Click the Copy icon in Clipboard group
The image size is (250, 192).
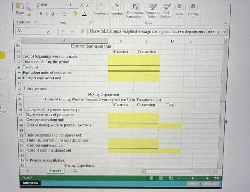pos(28,9)
